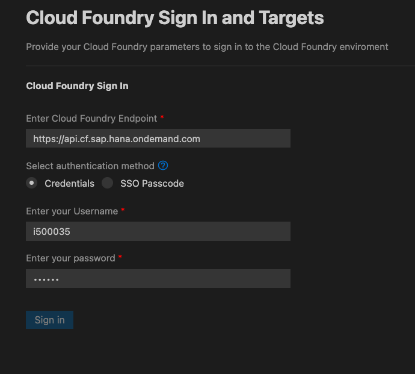The width and height of the screenshot is (415, 374).
Task: Open the authentication method help icon
Action: coord(163,166)
